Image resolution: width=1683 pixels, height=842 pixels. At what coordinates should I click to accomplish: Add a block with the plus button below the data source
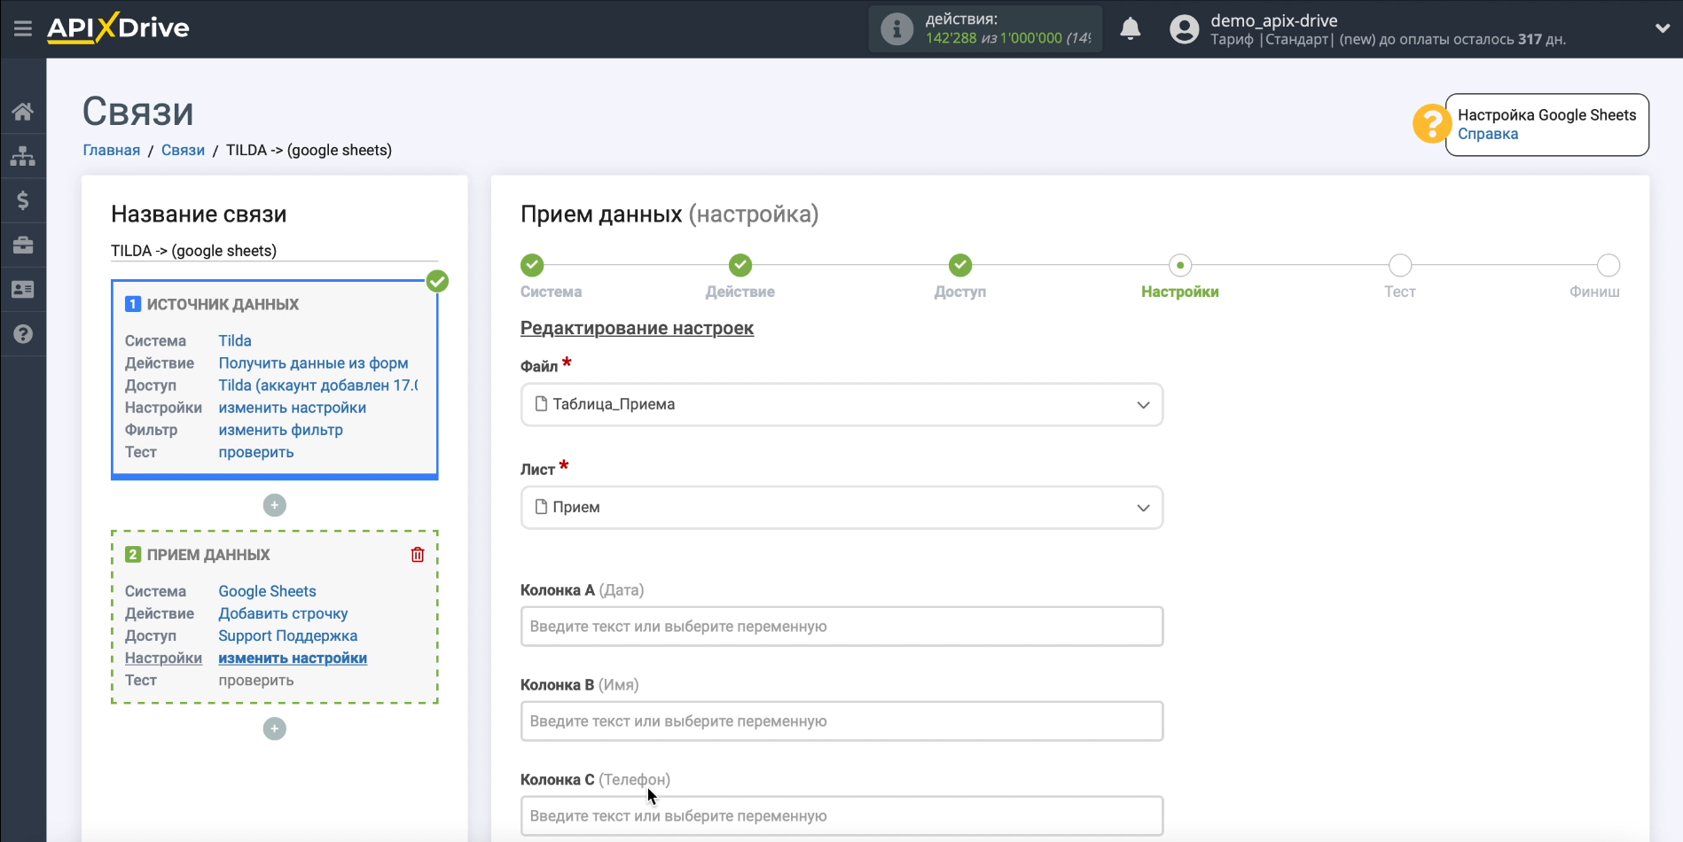click(275, 505)
